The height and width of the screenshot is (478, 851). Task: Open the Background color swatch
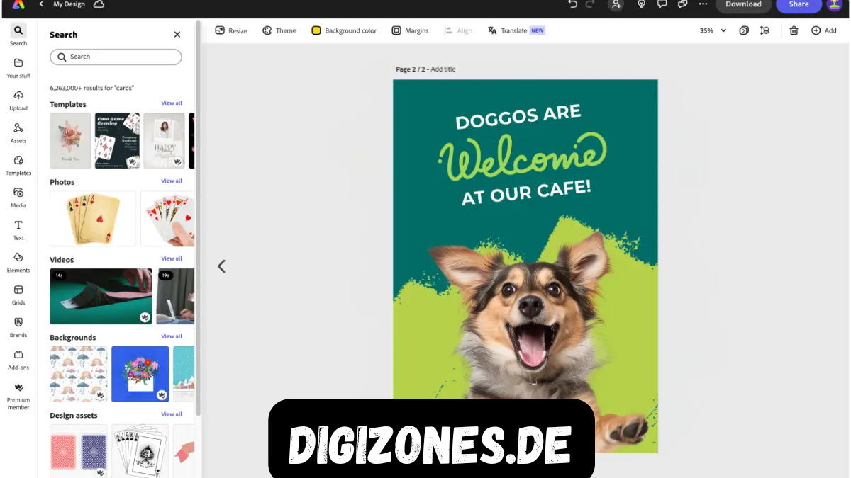pyautogui.click(x=316, y=30)
